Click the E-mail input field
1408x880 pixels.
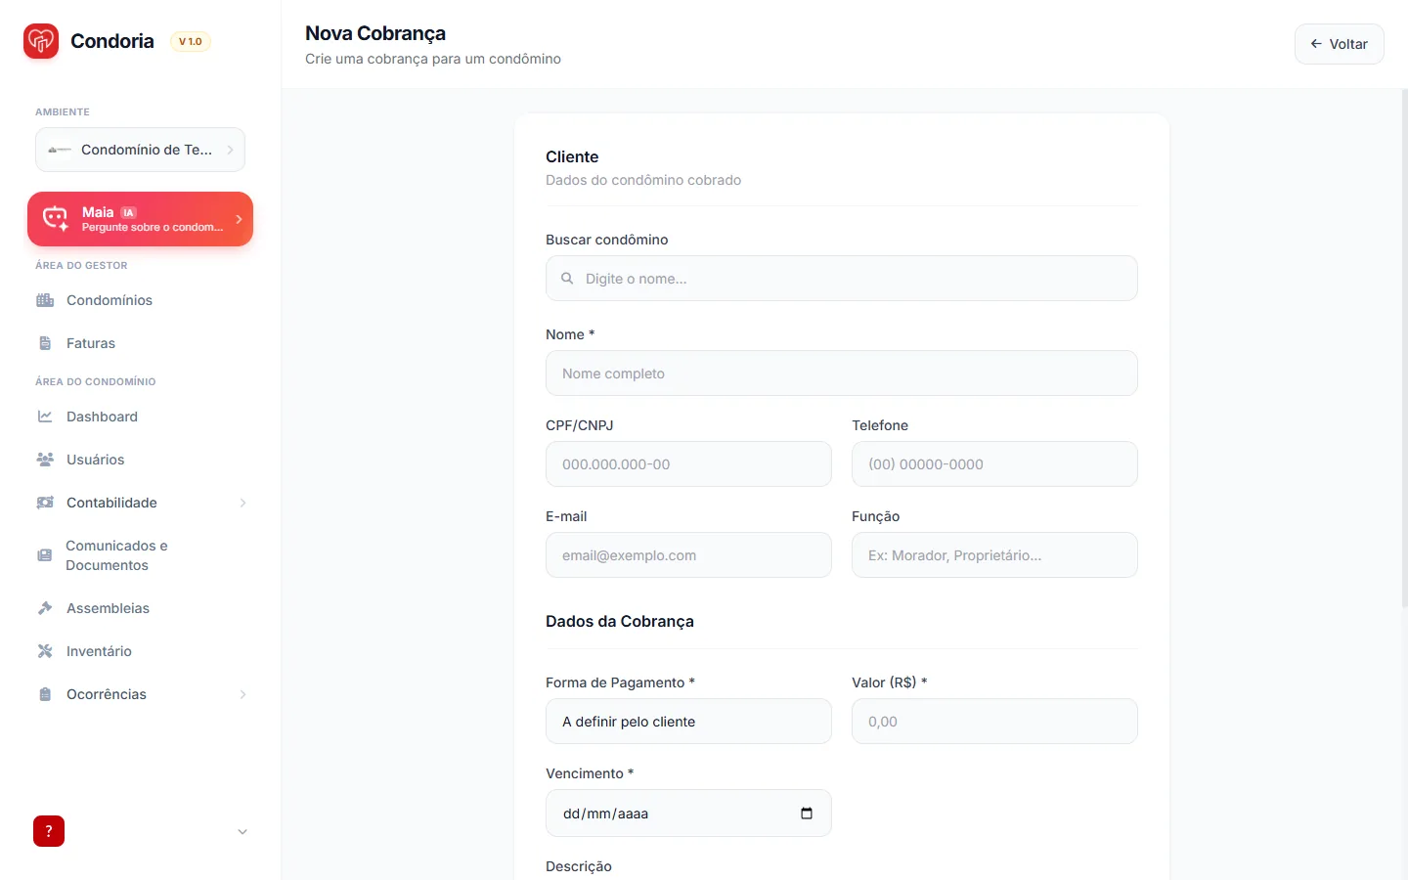coord(688,555)
